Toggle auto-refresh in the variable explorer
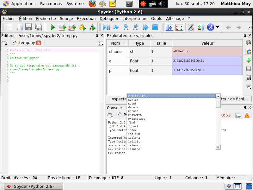253x190 pixels. [x=249, y=51]
